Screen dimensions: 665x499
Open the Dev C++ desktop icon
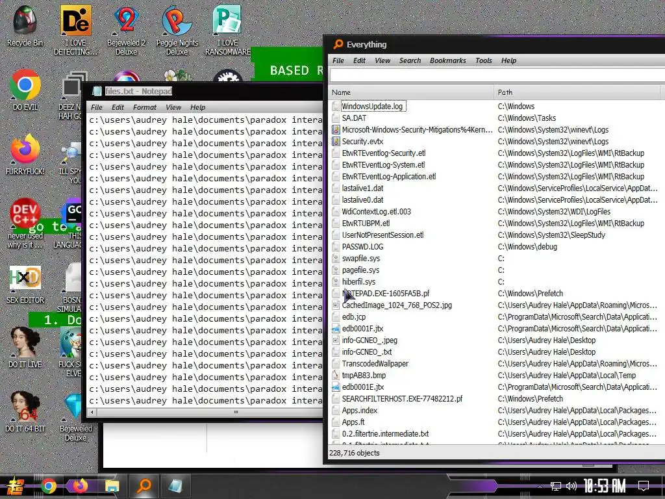click(25, 224)
